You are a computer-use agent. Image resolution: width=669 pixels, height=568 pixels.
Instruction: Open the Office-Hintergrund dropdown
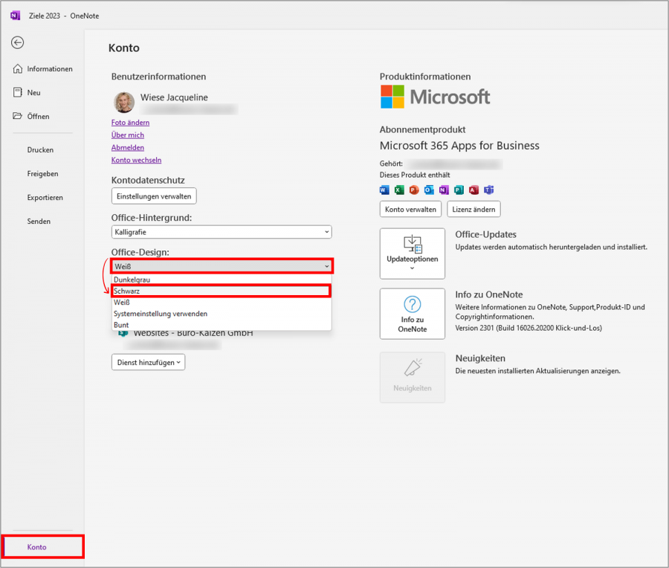tap(222, 232)
